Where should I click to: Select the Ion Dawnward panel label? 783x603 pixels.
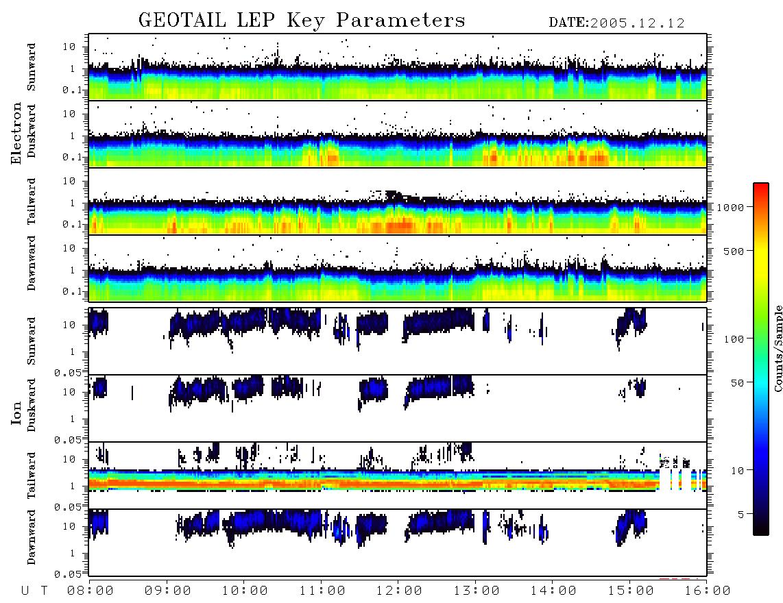(x=32, y=537)
